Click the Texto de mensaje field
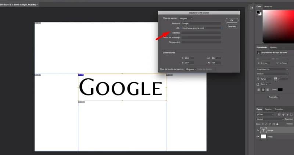The height and width of the screenshot is (155, 294). [x=201, y=37]
